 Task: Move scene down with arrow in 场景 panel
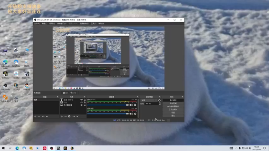tap(47, 116)
